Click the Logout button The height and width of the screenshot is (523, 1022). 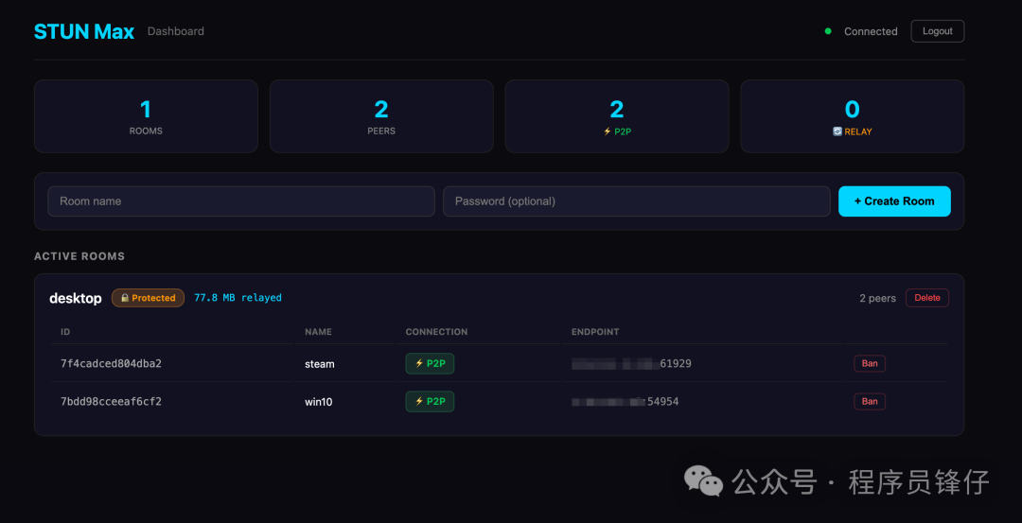(x=937, y=31)
